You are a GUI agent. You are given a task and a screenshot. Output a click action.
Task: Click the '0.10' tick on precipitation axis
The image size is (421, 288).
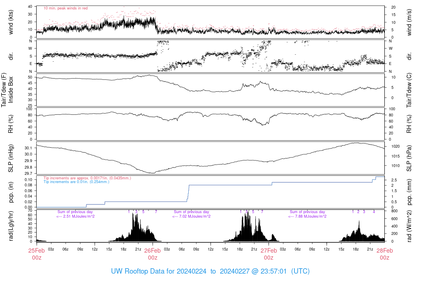(28, 179)
